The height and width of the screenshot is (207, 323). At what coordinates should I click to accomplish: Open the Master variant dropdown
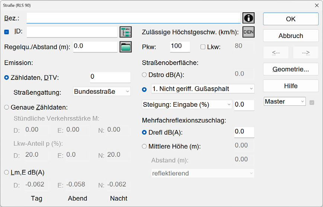pyautogui.click(x=285, y=101)
